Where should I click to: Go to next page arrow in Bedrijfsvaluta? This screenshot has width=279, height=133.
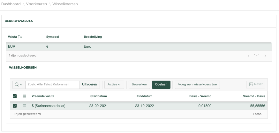(x=265, y=56)
